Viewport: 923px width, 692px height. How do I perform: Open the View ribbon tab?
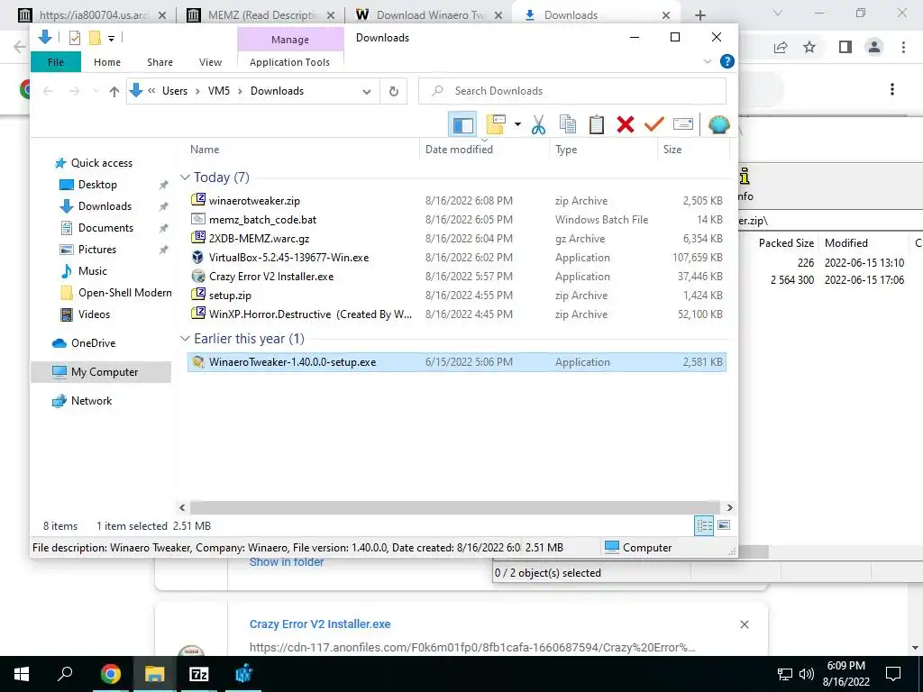coord(210,62)
